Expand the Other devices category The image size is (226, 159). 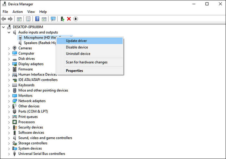[x=9, y=107]
